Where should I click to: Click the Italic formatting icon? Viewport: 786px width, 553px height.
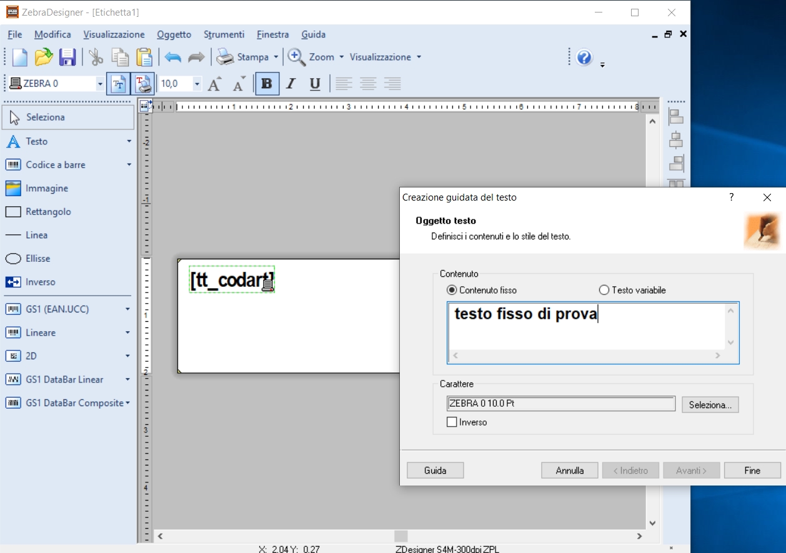coord(291,84)
